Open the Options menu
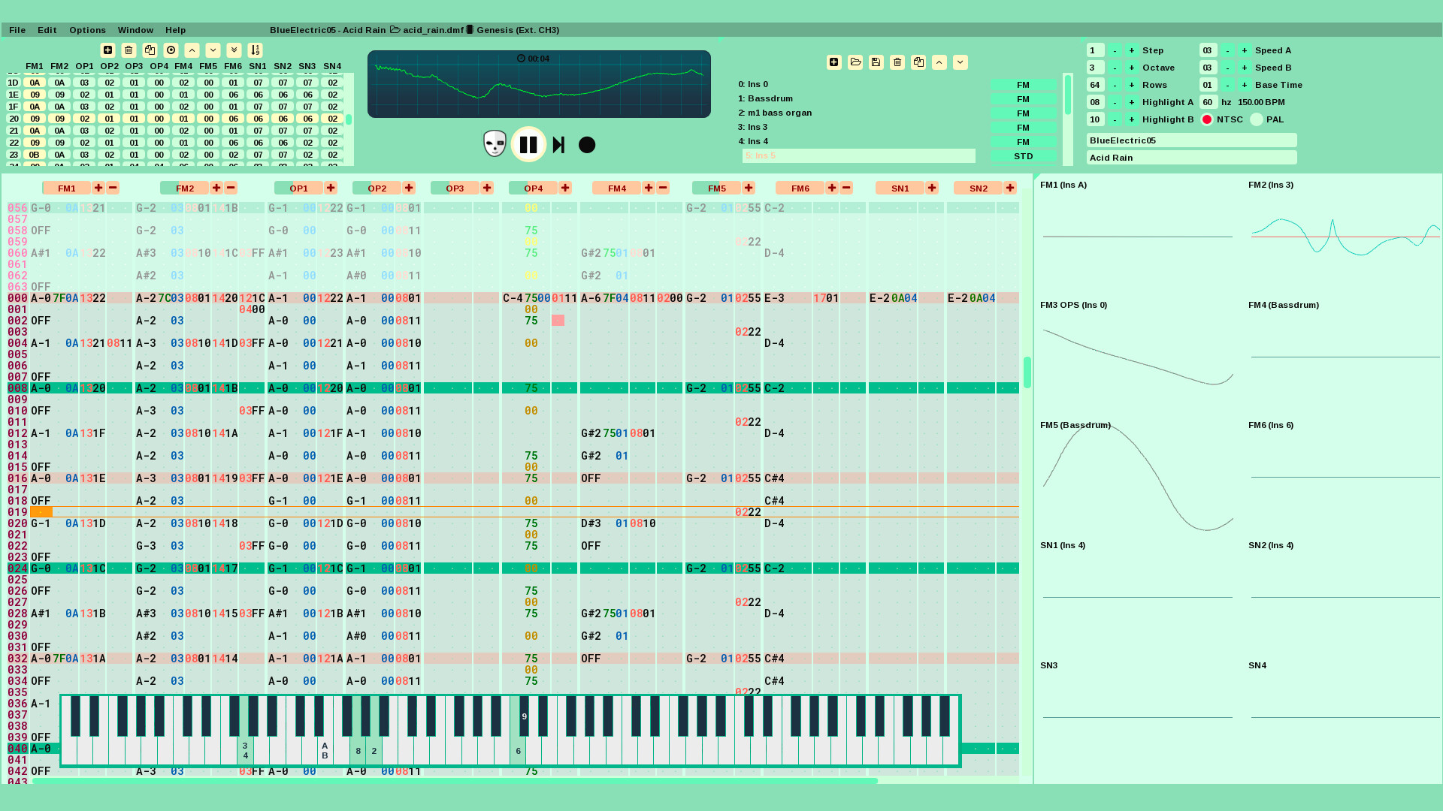This screenshot has width=1443, height=811. coord(86,30)
